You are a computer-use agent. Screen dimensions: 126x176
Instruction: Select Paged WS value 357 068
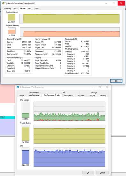tap(58, 42)
